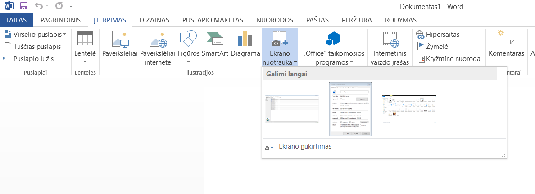The width and height of the screenshot is (535, 194).
Task: Click the Internetinis vaizdo įrašas icon
Action: click(x=391, y=39)
